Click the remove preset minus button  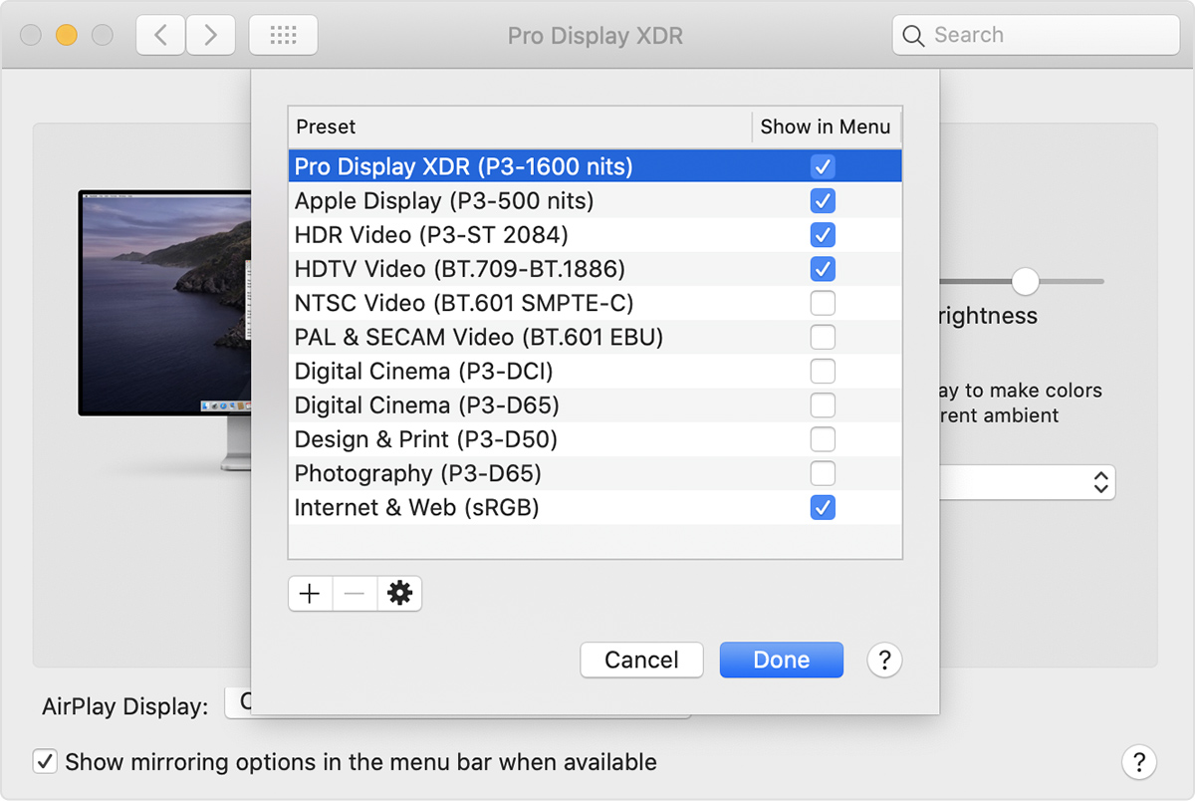355,594
